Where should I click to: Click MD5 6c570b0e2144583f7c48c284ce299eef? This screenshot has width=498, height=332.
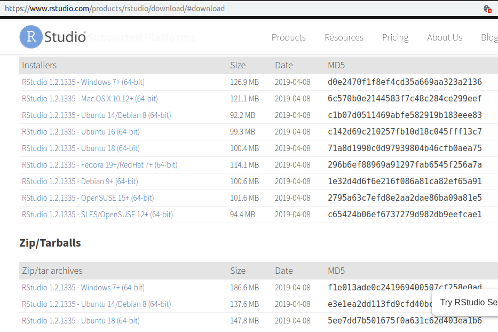click(x=405, y=99)
